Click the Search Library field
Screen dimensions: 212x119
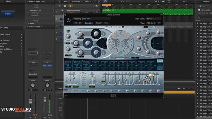[12, 28]
